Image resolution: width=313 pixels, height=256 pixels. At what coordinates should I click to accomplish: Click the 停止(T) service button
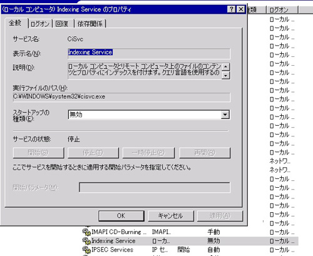(x=93, y=153)
